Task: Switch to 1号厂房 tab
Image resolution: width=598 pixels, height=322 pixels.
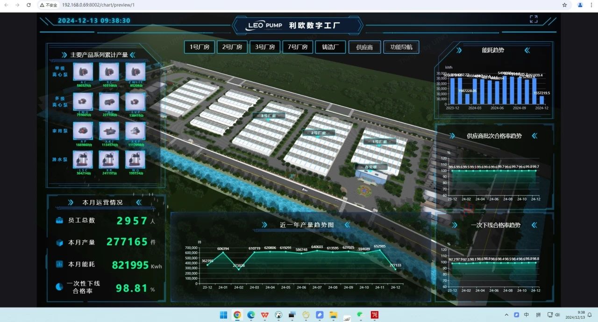Action: [x=199, y=47]
